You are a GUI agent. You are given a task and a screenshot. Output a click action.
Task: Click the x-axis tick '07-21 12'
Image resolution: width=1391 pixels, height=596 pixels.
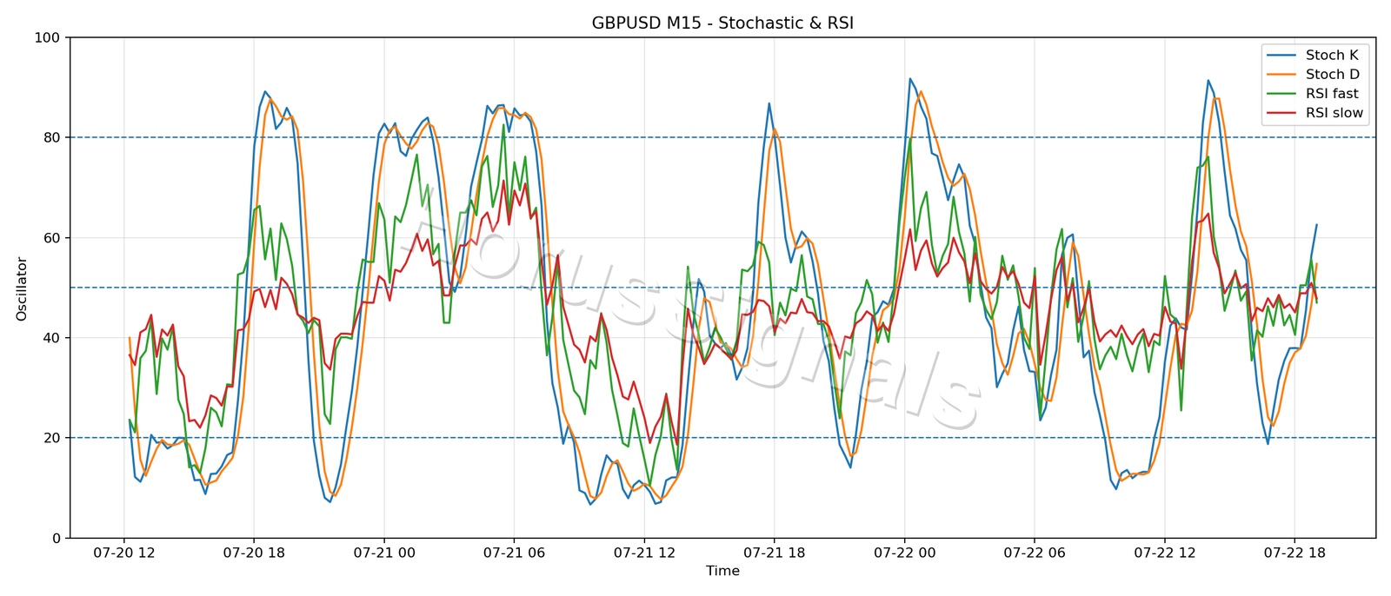pos(644,553)
